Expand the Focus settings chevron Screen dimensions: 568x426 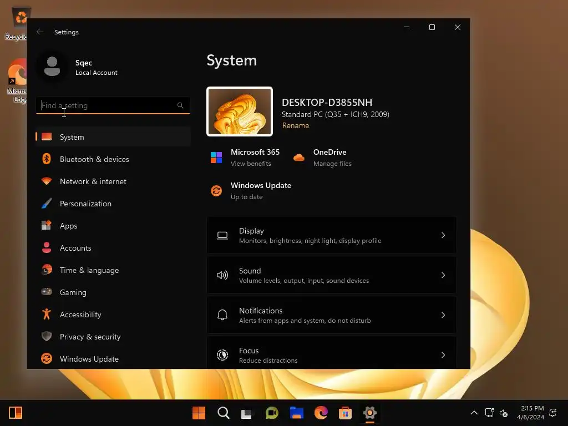pyautogui.click(x=443, y=355)
